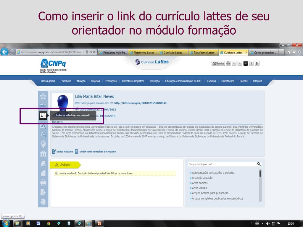Increase font size with A+ button
The image size is (303, 227).
pyautogui.click(x=234, y=63)
